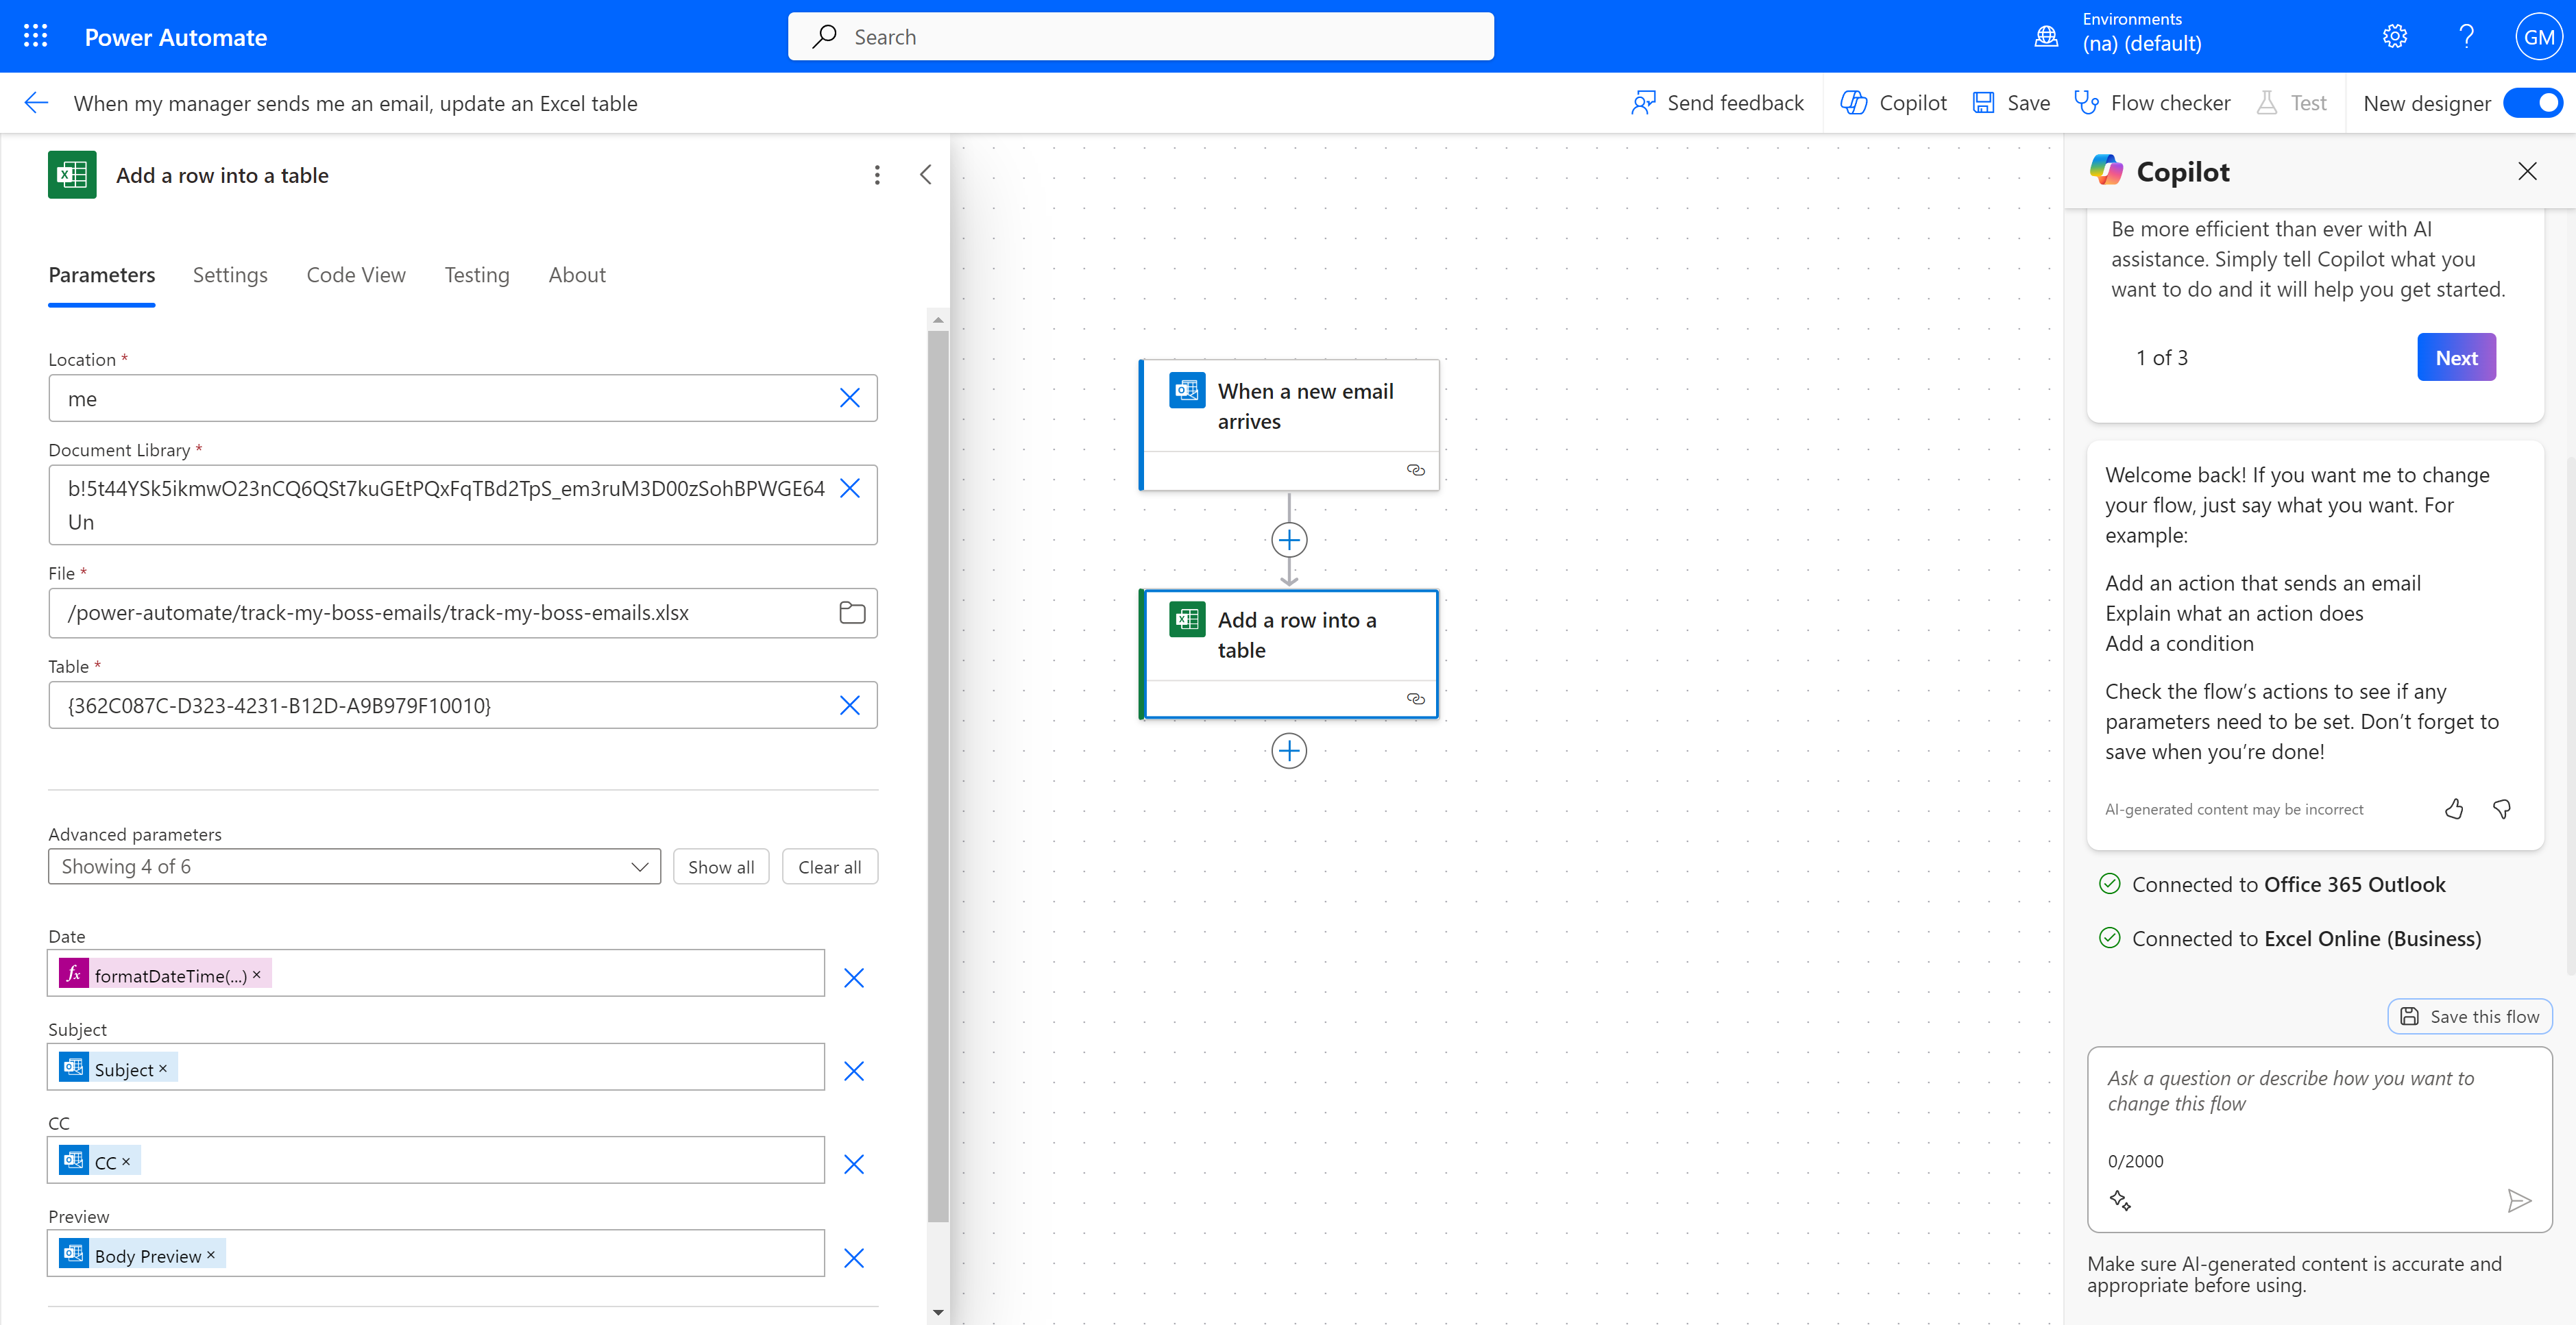Viewport: 2576px width, 1325px height.
Task: Click the thumbs down feedback icon
Action: pyautogui.click(x=2502, y=809)
